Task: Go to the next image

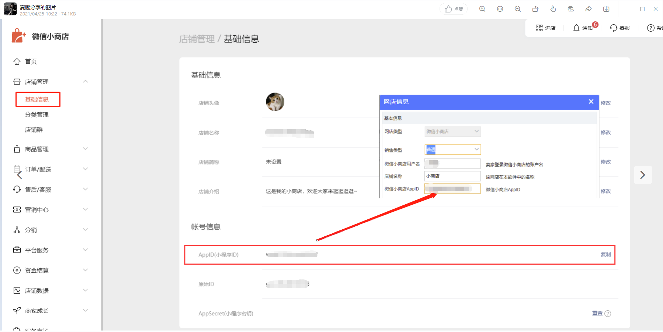Action: tap(643, 175)
